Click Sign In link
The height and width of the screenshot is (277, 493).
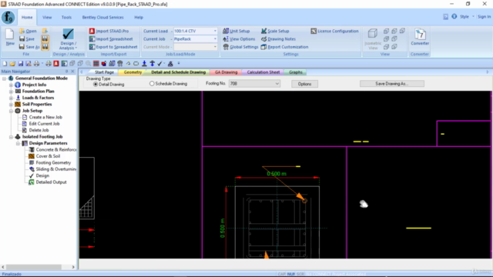click(x=484, y=17)
